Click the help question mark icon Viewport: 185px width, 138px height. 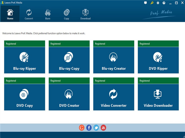point(164,3)
